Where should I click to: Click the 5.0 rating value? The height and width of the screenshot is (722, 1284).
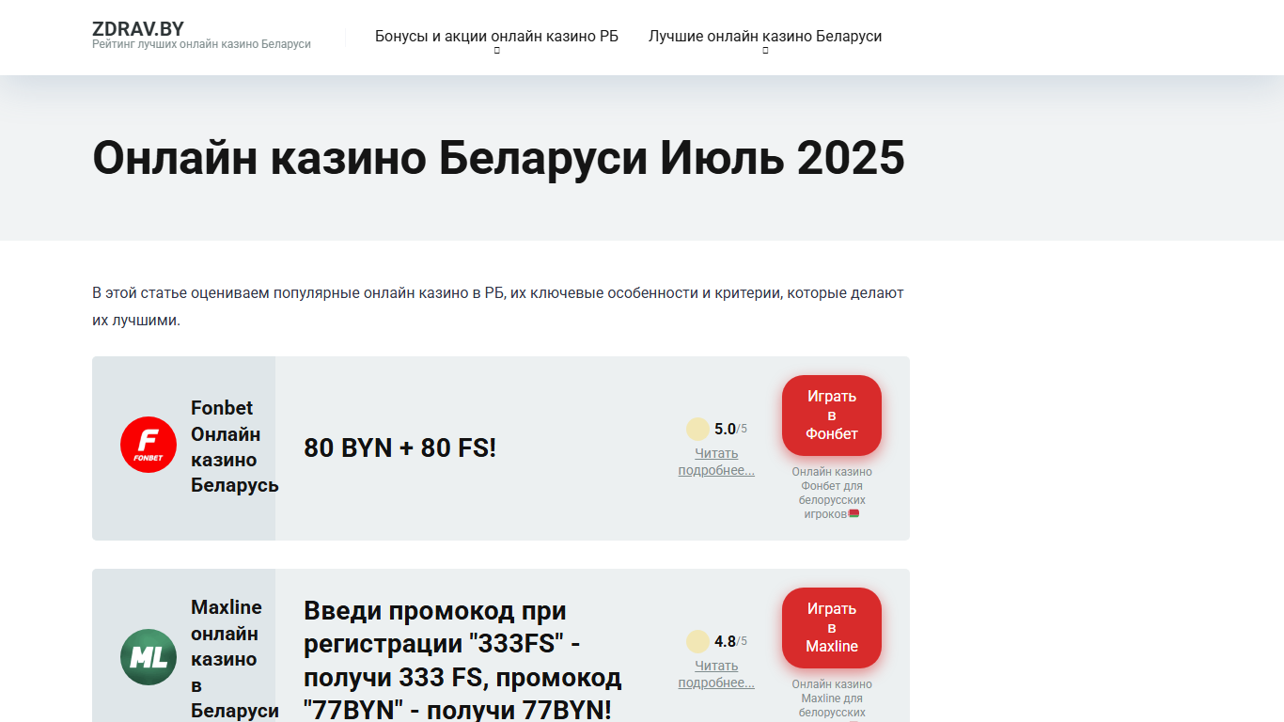(x=725, y=430)
